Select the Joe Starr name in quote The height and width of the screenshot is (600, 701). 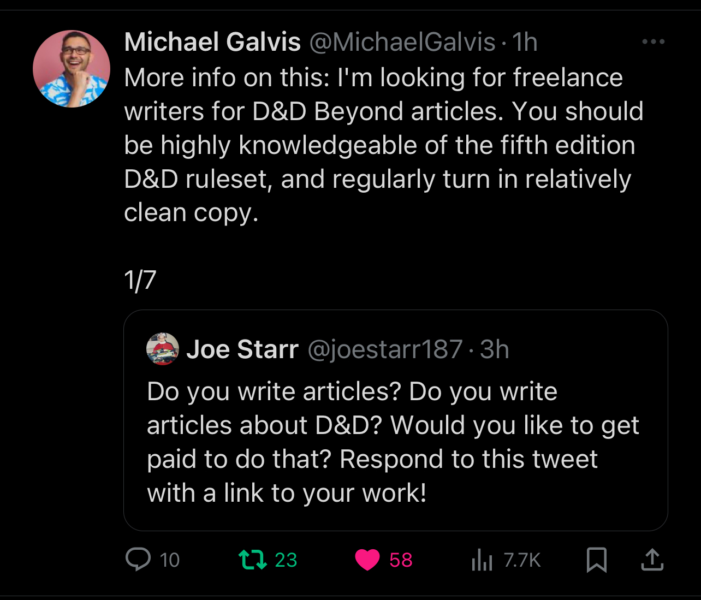[x=242, y=349]
